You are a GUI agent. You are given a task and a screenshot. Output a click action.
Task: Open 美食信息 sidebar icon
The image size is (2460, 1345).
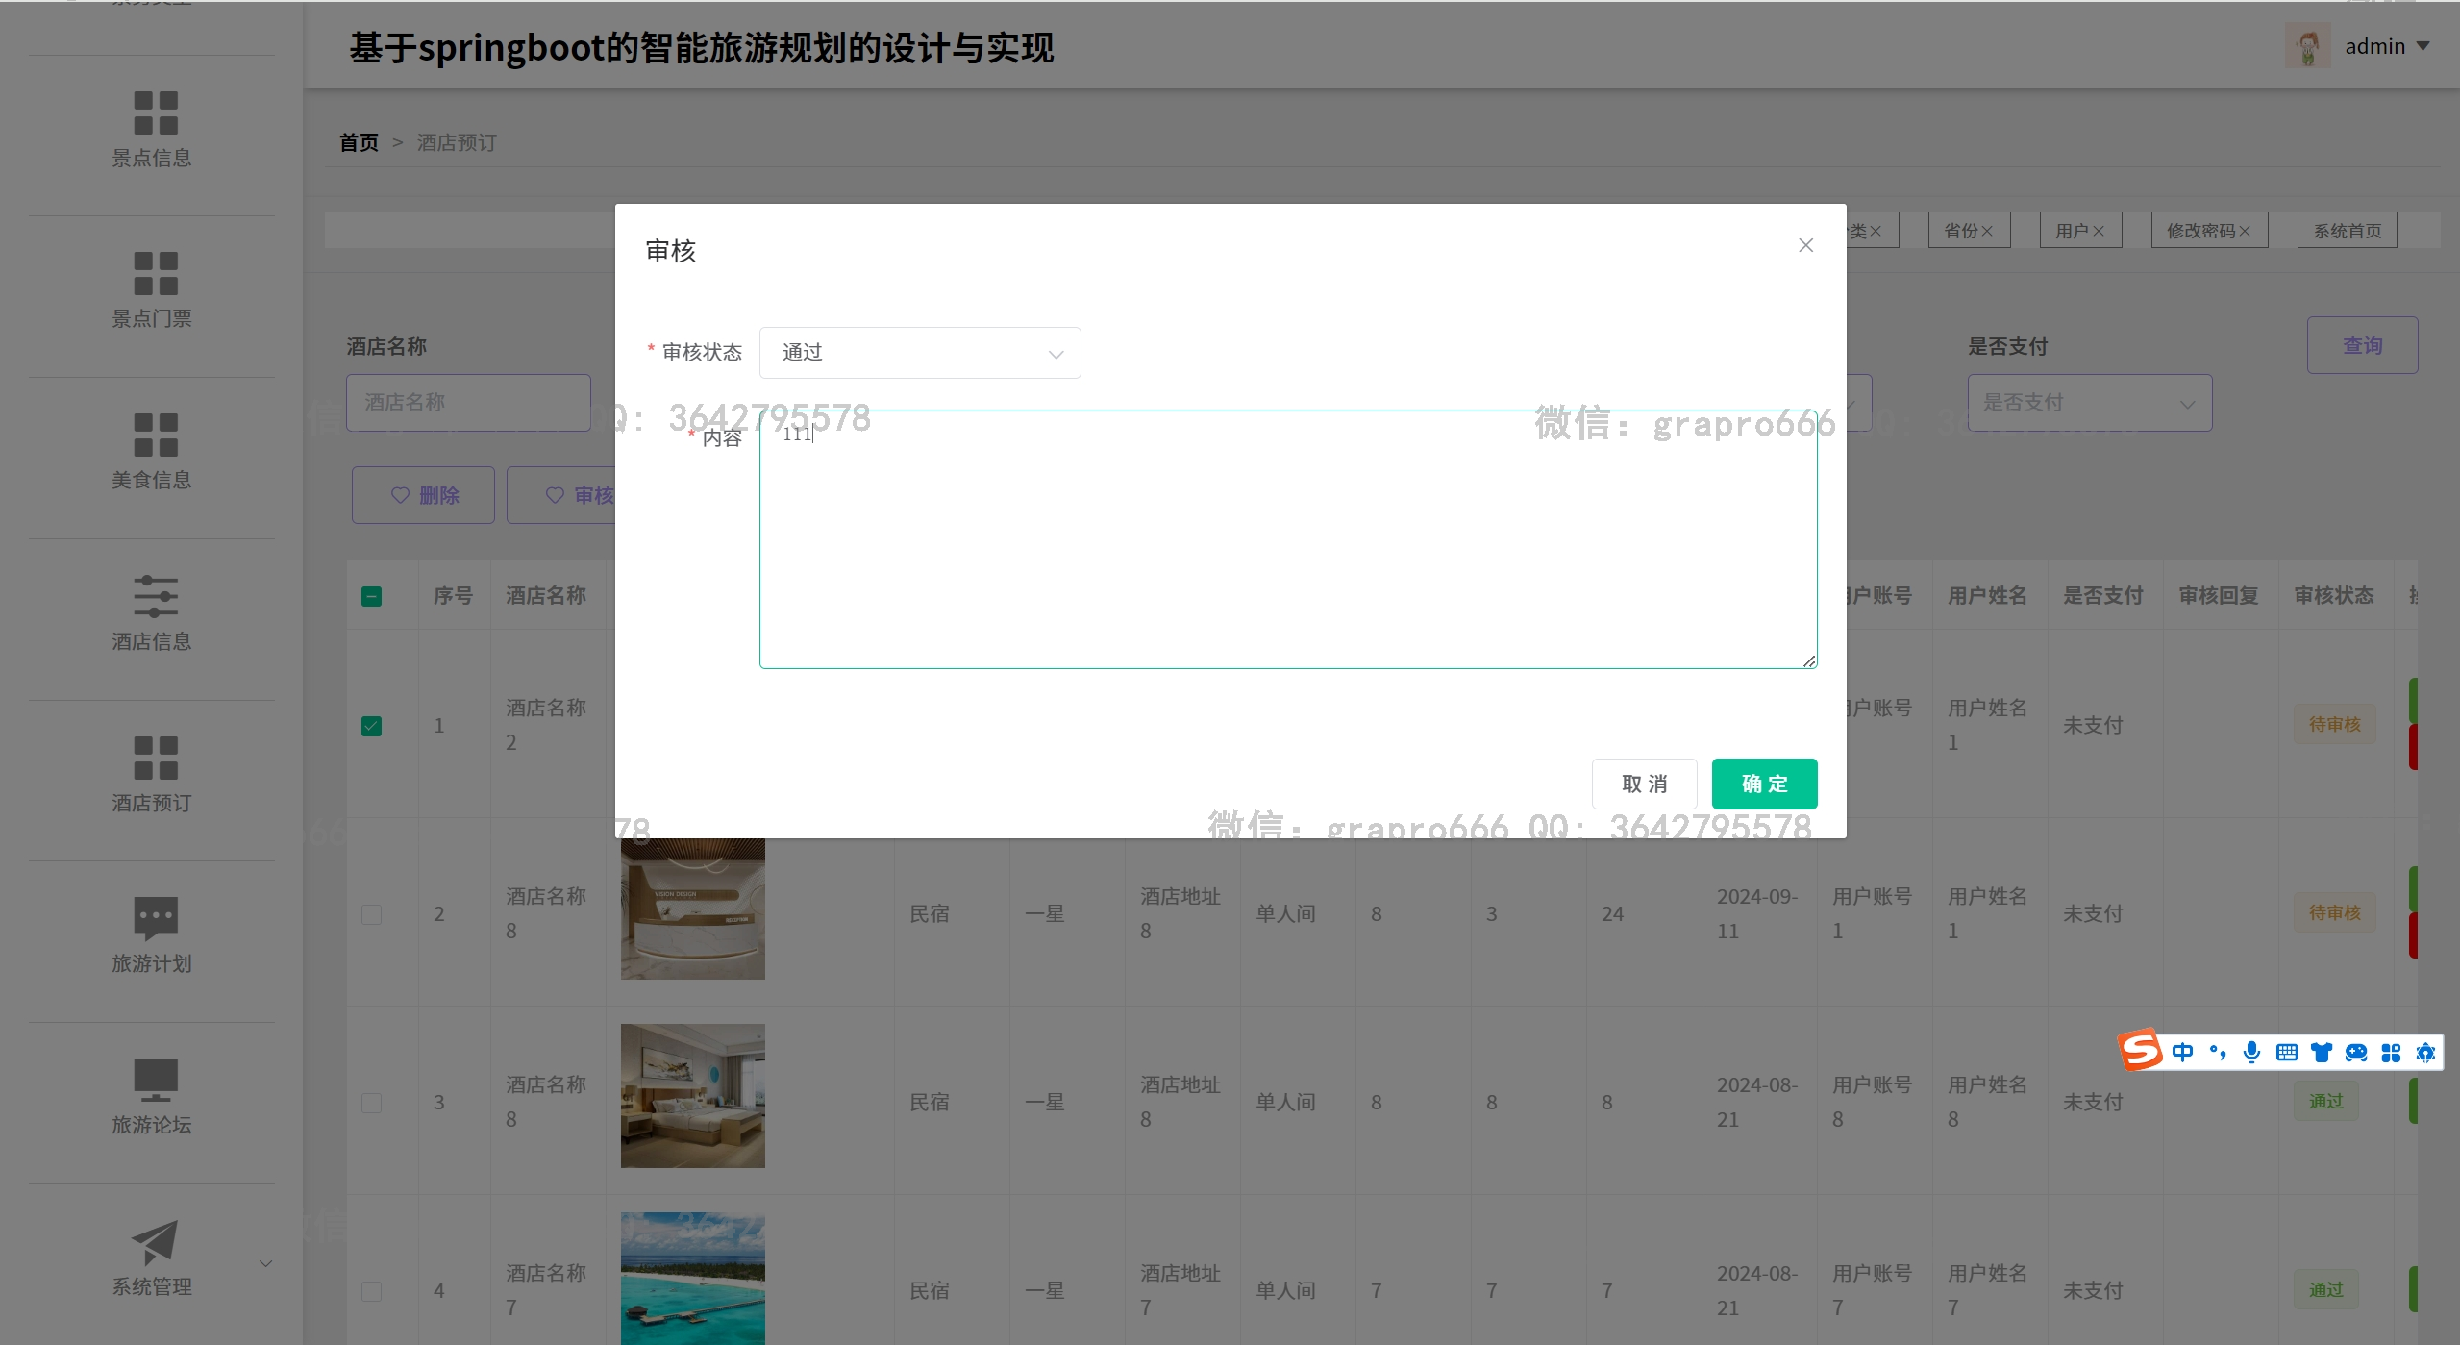pos(156,436)
